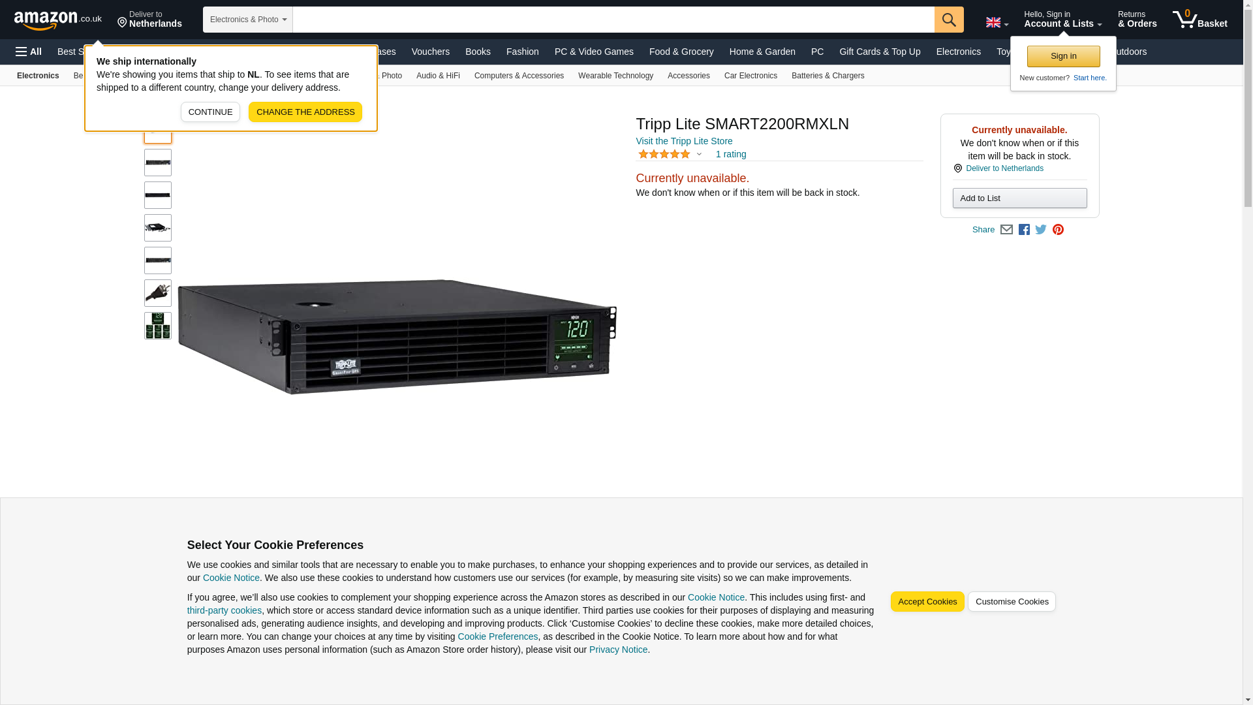
Task: Share the product on Twitter
Action: tap(1041, 230)
